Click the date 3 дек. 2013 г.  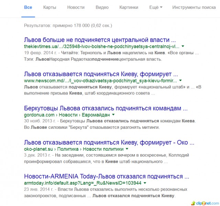coord(37,155)
